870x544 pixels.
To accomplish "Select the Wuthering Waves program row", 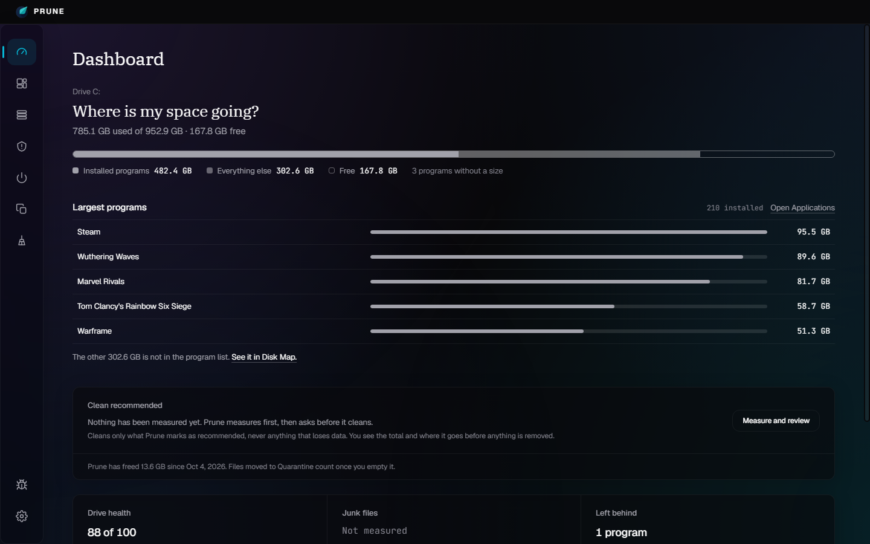I will [454, 257].
